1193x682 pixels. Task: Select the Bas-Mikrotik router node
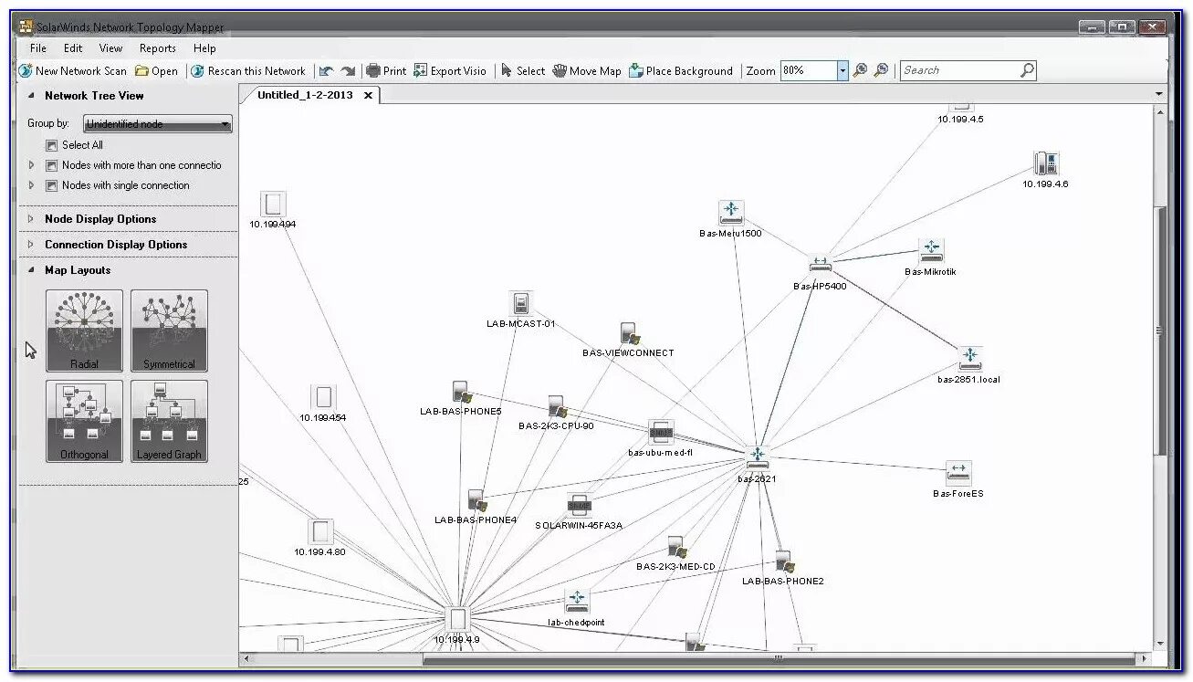931,250
